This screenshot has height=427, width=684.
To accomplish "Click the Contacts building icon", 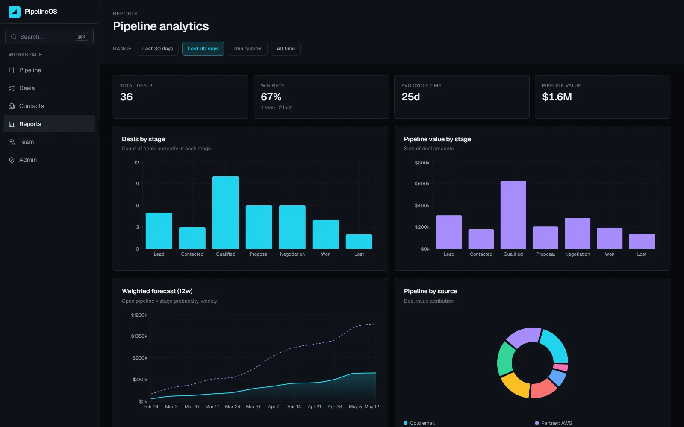I will pos(12,106).
